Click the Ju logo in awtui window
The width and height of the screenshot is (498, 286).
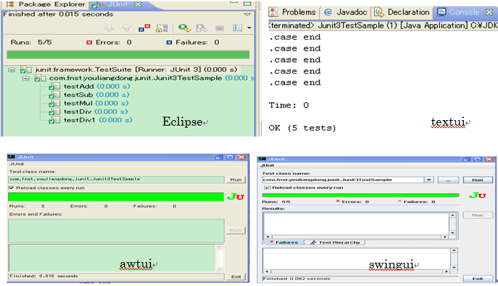(x=236, y=197)
